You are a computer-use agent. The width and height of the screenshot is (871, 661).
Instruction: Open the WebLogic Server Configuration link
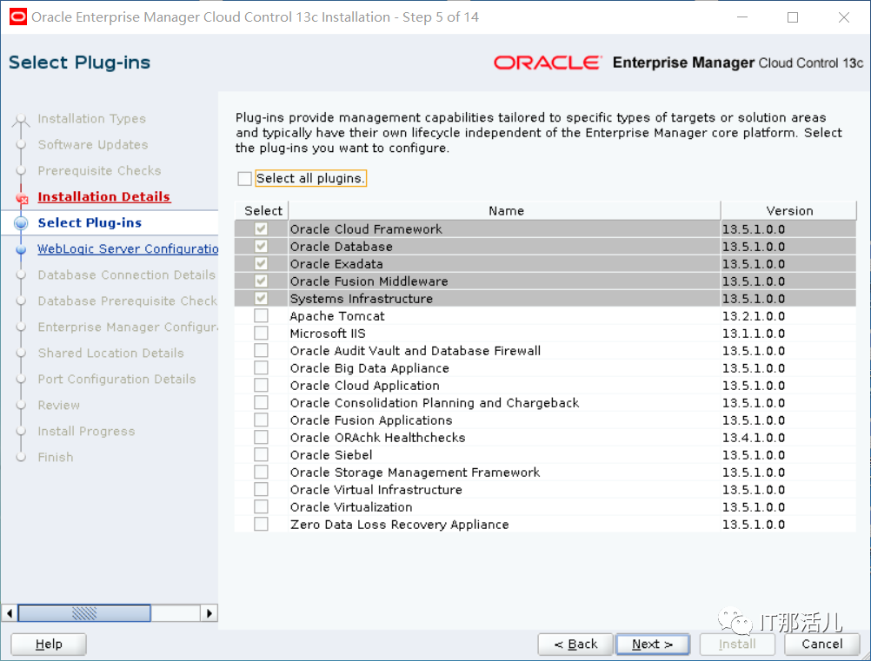click(128, 248)
